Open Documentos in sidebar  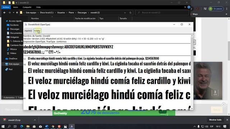click(x=16, y=33)
